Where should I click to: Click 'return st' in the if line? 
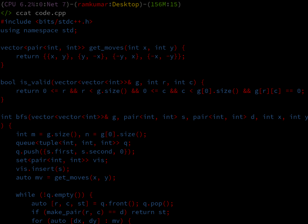149,212
